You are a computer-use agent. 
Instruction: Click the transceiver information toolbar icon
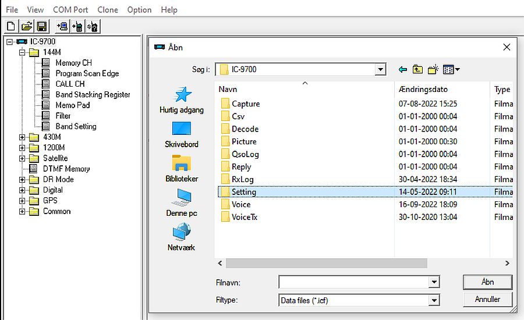tap(93, 26)
